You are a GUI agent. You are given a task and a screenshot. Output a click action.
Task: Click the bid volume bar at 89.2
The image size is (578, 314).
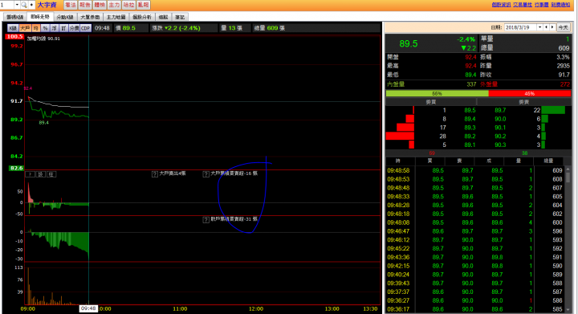pyautogui.click(x=400, y=137)
